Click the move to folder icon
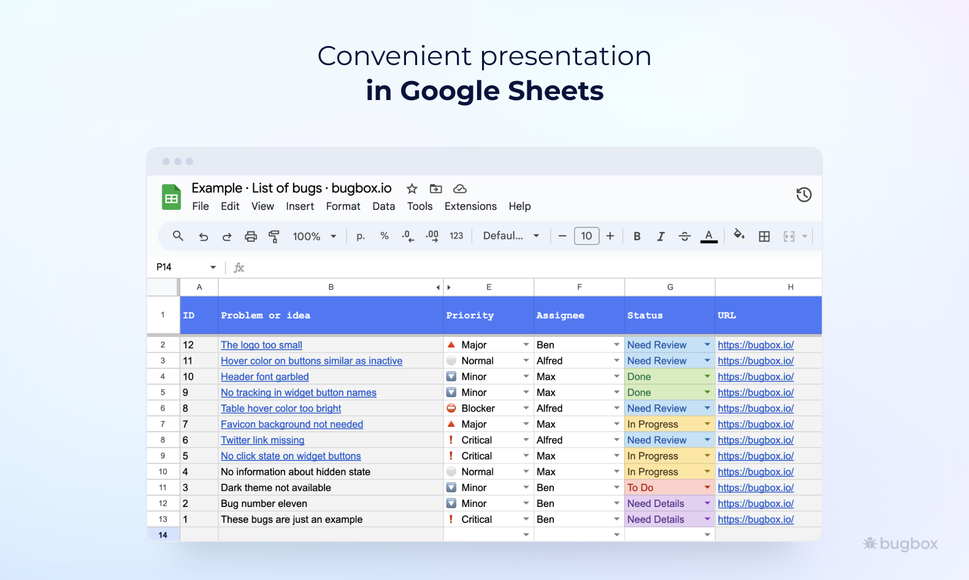 click(x=436, y=188)
